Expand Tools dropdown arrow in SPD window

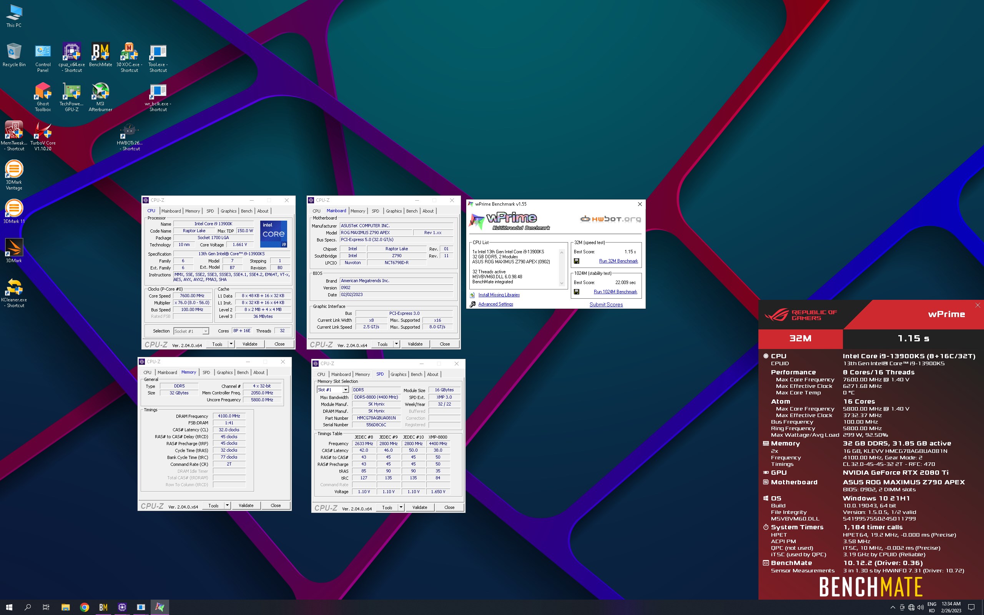pyautogui.click(x=401, y=507)
